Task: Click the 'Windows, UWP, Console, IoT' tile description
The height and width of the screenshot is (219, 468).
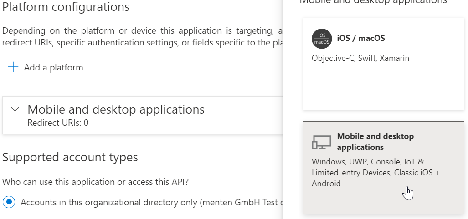Action: 368,162
